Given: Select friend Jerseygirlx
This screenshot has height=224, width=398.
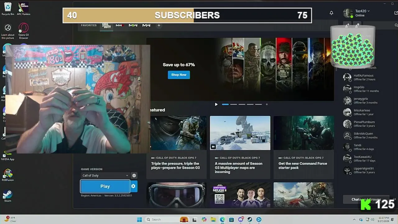Looking at the screenshot, I should pyautogui.click(x=367, y=100).
